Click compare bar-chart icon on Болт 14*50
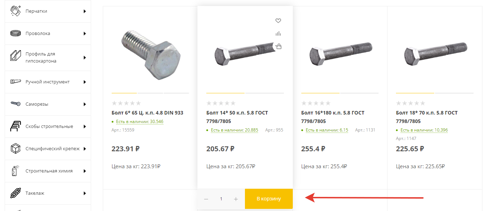Viewport: 492px width, 211px height. pyautogui.click(x=278, y=34)
